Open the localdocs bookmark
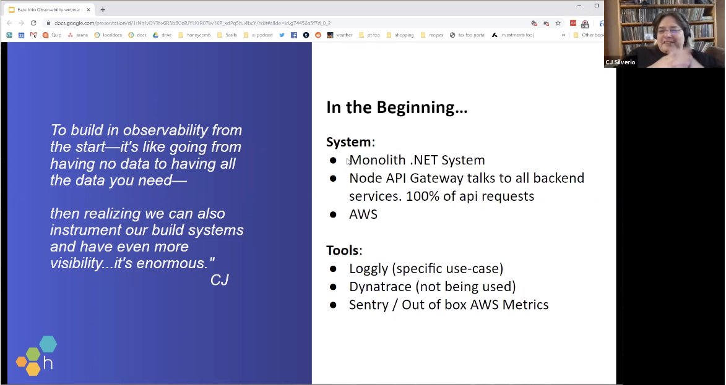Screen dimensions: 726x385 (x=108, y=35)
